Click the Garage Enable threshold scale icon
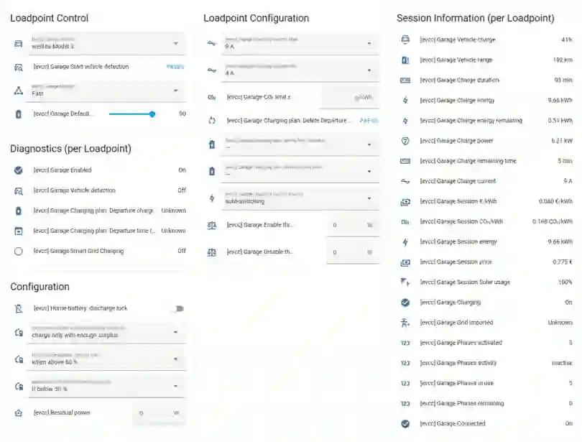 coord(211,225)
